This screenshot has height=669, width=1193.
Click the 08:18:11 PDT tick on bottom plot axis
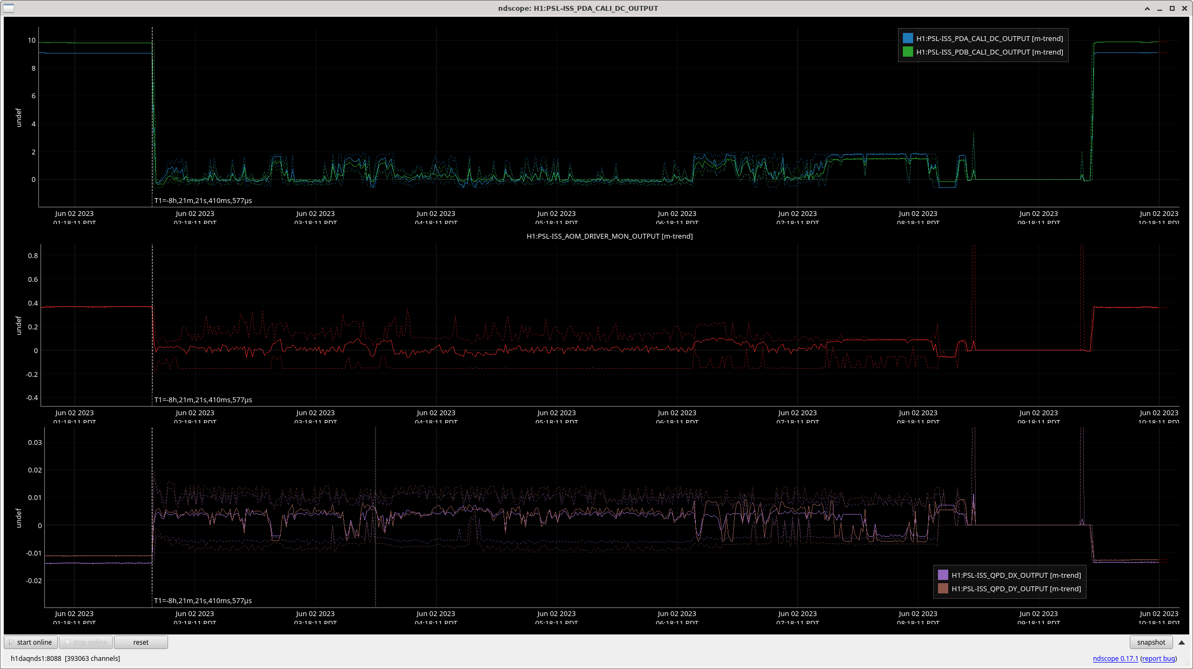[x=918, y=618]
